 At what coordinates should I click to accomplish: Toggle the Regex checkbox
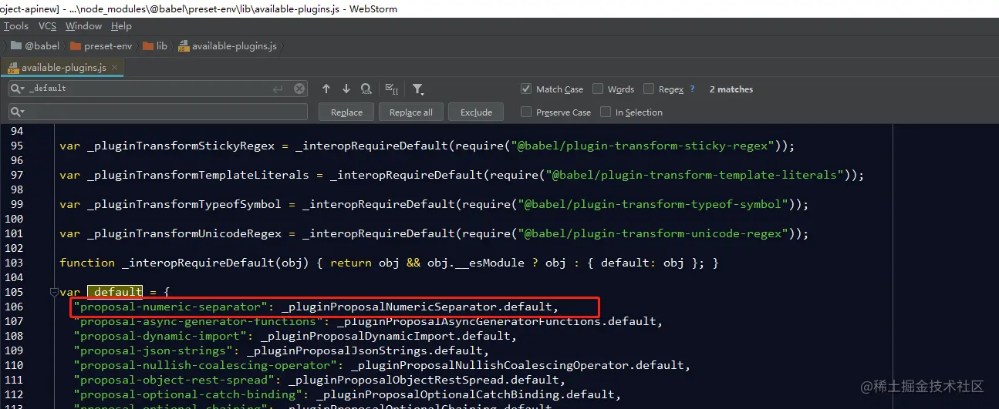649,89
